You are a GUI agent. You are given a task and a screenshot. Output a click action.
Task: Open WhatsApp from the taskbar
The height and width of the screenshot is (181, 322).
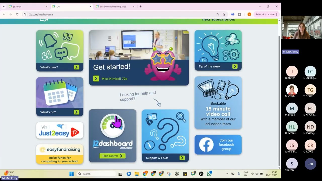coord(209,174)
